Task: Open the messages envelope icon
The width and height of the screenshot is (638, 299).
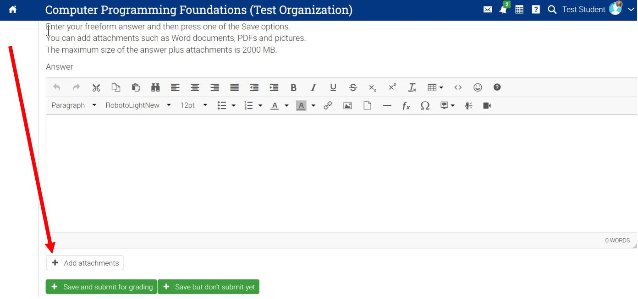Action: pos(488,10)
